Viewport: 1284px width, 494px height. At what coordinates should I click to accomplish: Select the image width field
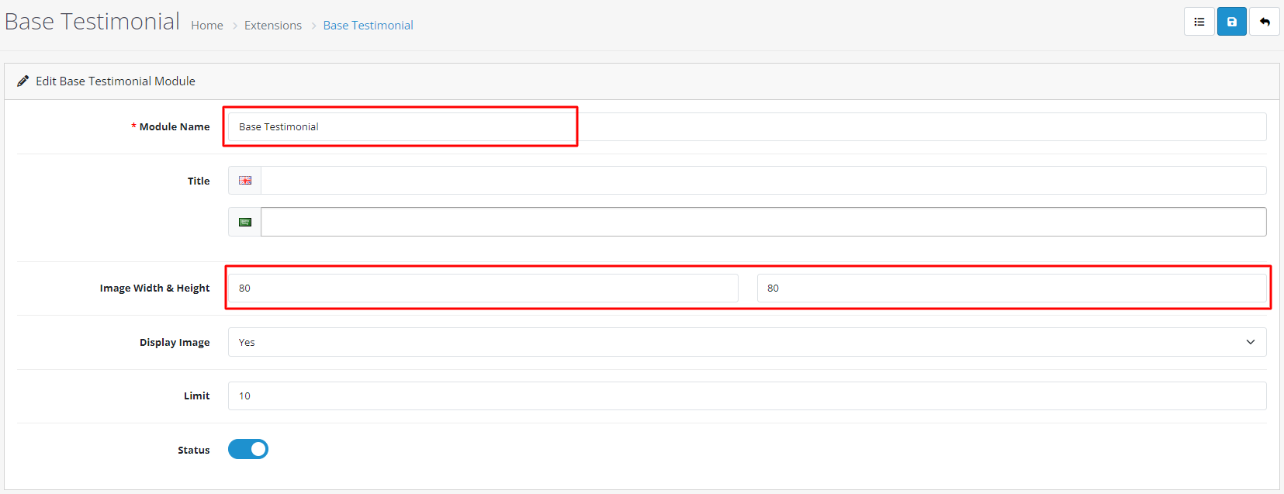pyautogui.click(x=483, y=288)
